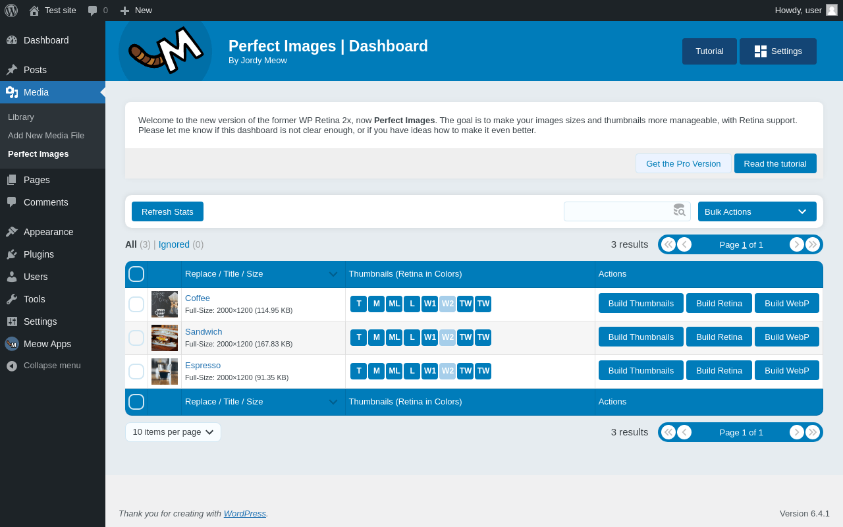
Task: Click the Pages icon in sidebar
Action: click(x=12, y=180)
